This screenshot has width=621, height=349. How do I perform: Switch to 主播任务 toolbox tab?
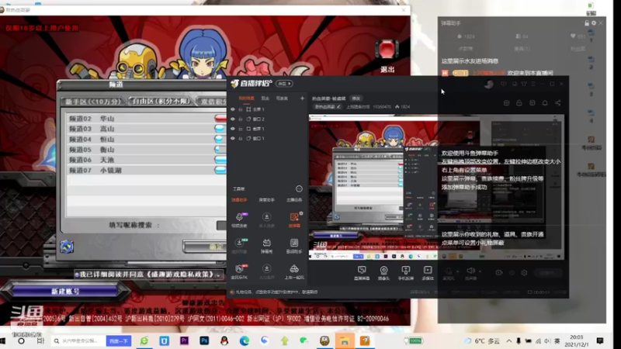click(x=294, y=200)
